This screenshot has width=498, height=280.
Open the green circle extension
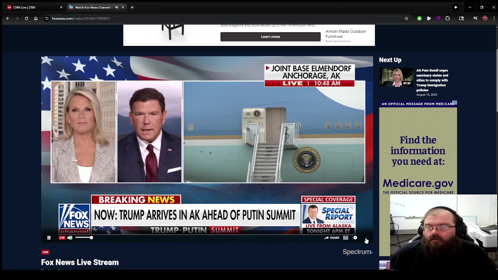click(x=419, y=18)
